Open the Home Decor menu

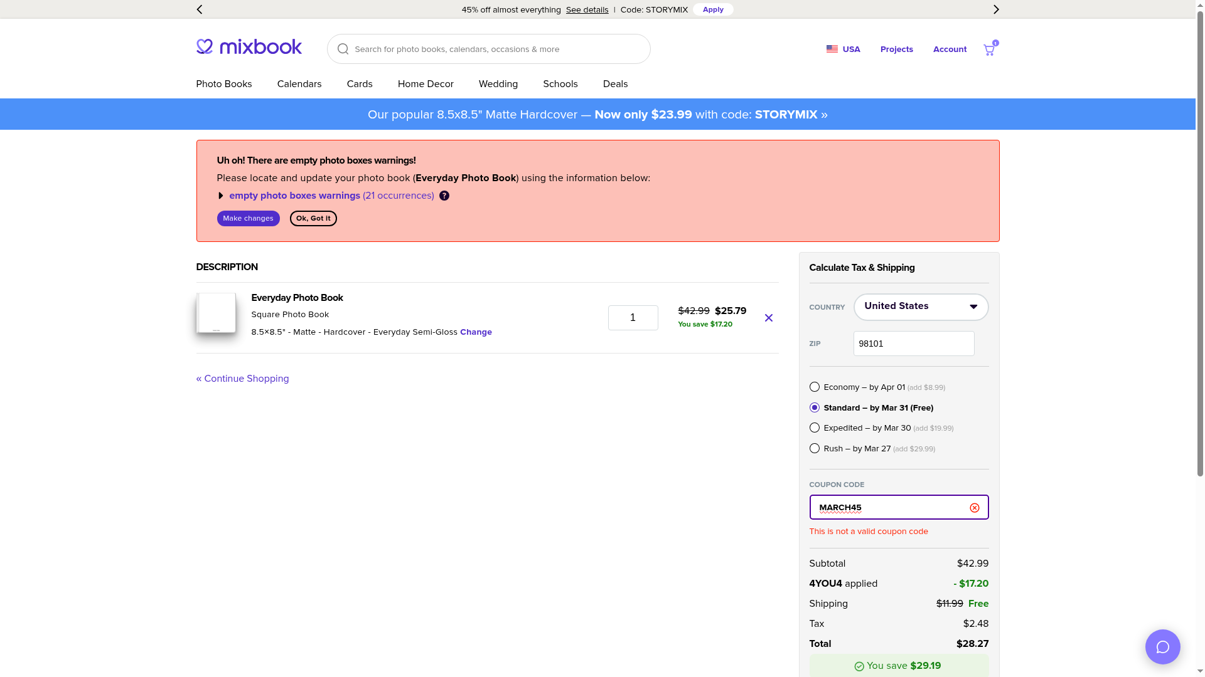pos(426,84)
